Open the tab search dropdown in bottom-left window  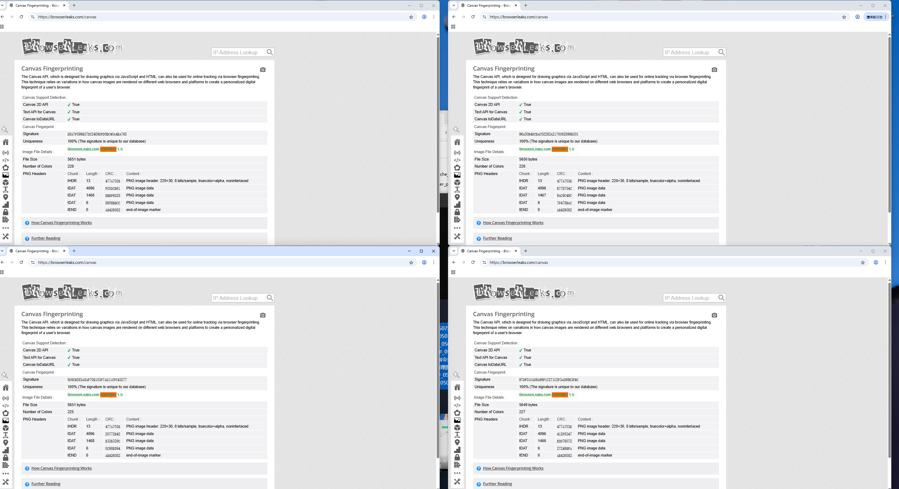(x=2, y=251)
